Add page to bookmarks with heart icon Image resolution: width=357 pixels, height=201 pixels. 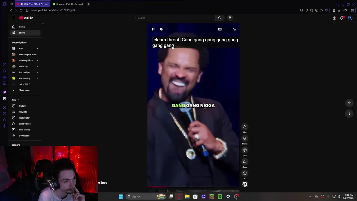[x=327, y=10]
